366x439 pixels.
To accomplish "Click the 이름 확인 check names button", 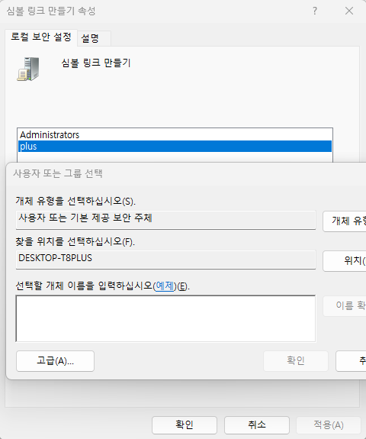I will tap(345, 306).
